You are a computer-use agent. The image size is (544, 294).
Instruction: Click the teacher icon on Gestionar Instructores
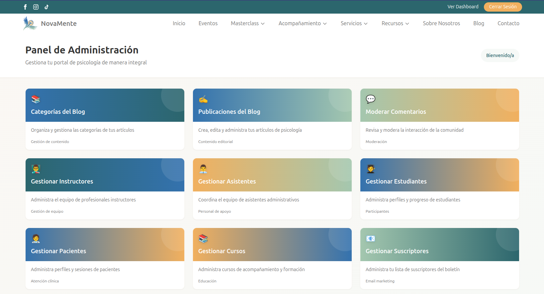pos(36,169)
